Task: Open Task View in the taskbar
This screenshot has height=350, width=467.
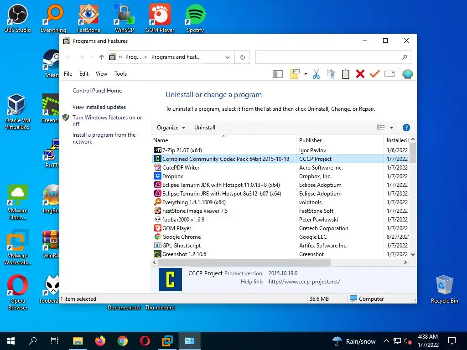Action: (55, 341)
